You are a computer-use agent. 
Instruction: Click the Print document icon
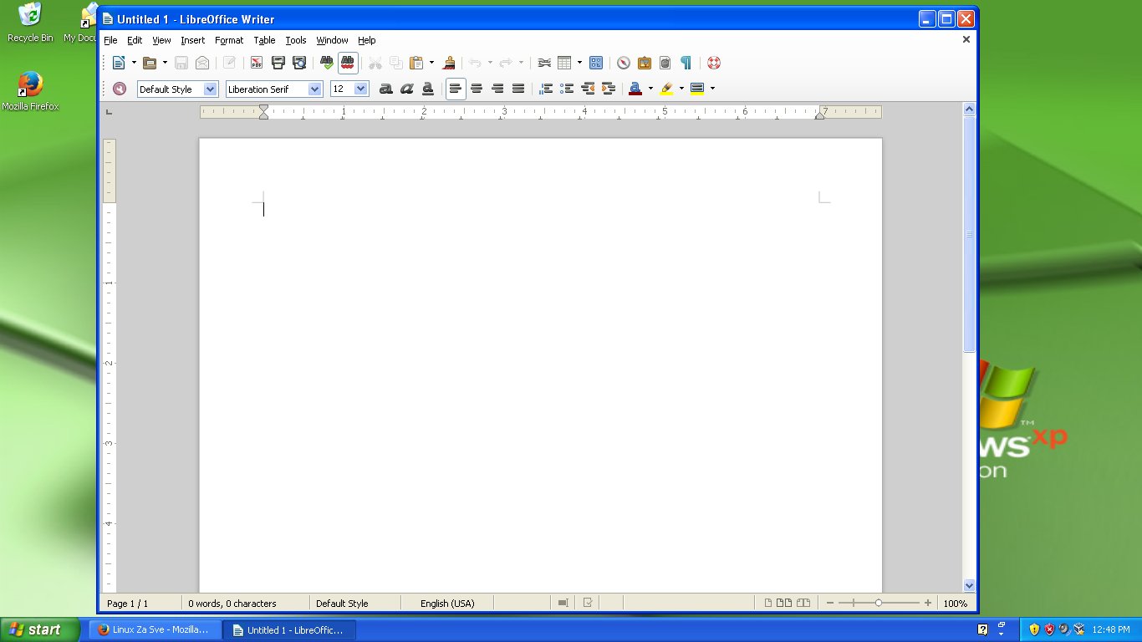278,63
